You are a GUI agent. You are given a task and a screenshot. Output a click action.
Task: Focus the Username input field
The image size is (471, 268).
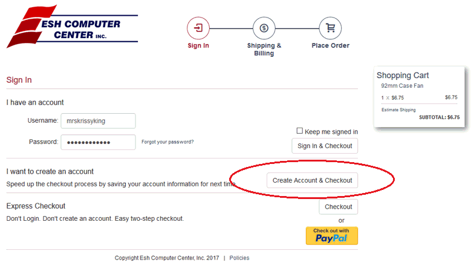coord(98,121)
